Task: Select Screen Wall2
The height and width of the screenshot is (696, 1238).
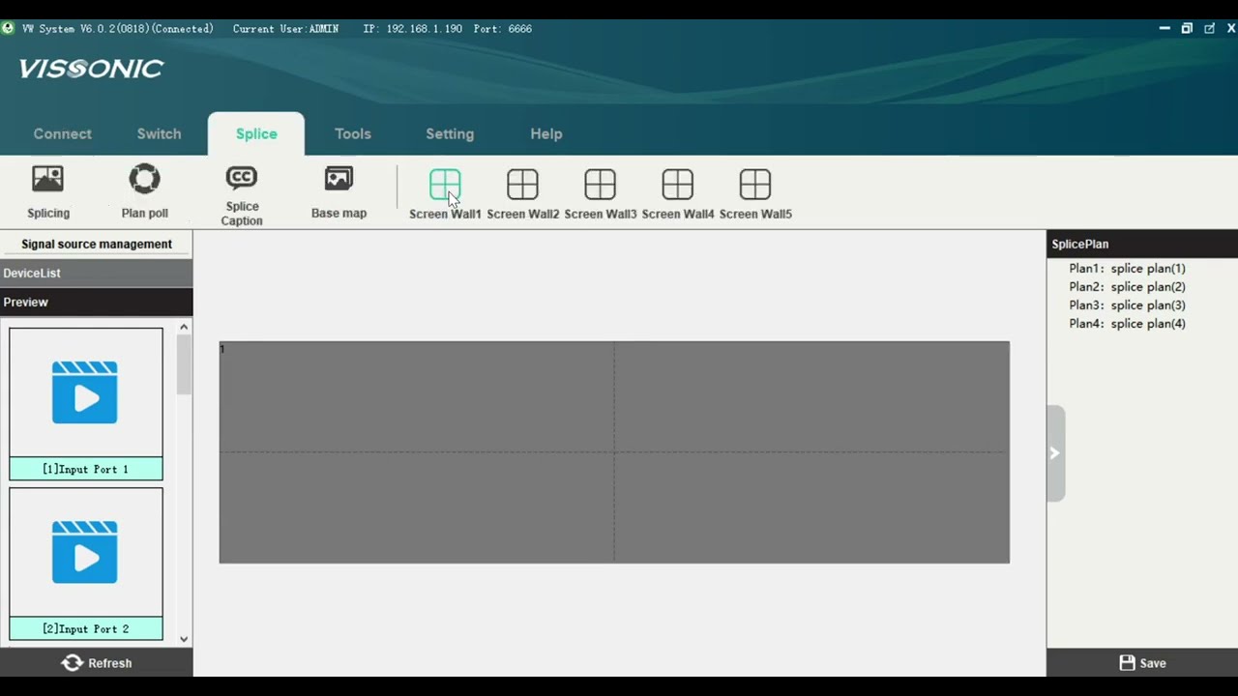Action: pyautogui.click(x=522, y=193)
